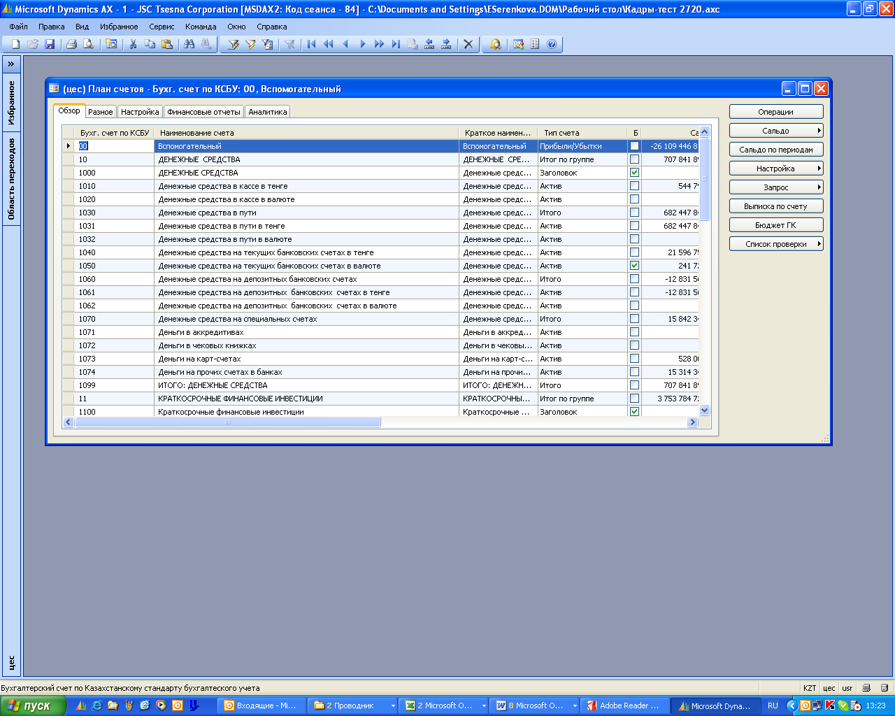Click the funnel icon with lightning bolt
Image resolution: width=895 pixels, height=716 pixels.
pos(250,44)
